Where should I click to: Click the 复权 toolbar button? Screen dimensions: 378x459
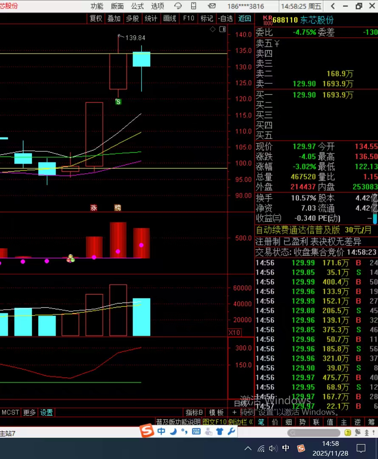(x=96, y=18)
